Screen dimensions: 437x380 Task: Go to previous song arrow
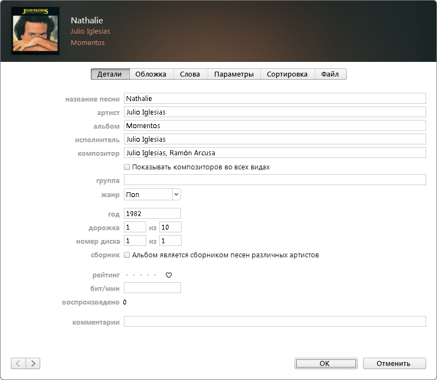click(18, 364)
